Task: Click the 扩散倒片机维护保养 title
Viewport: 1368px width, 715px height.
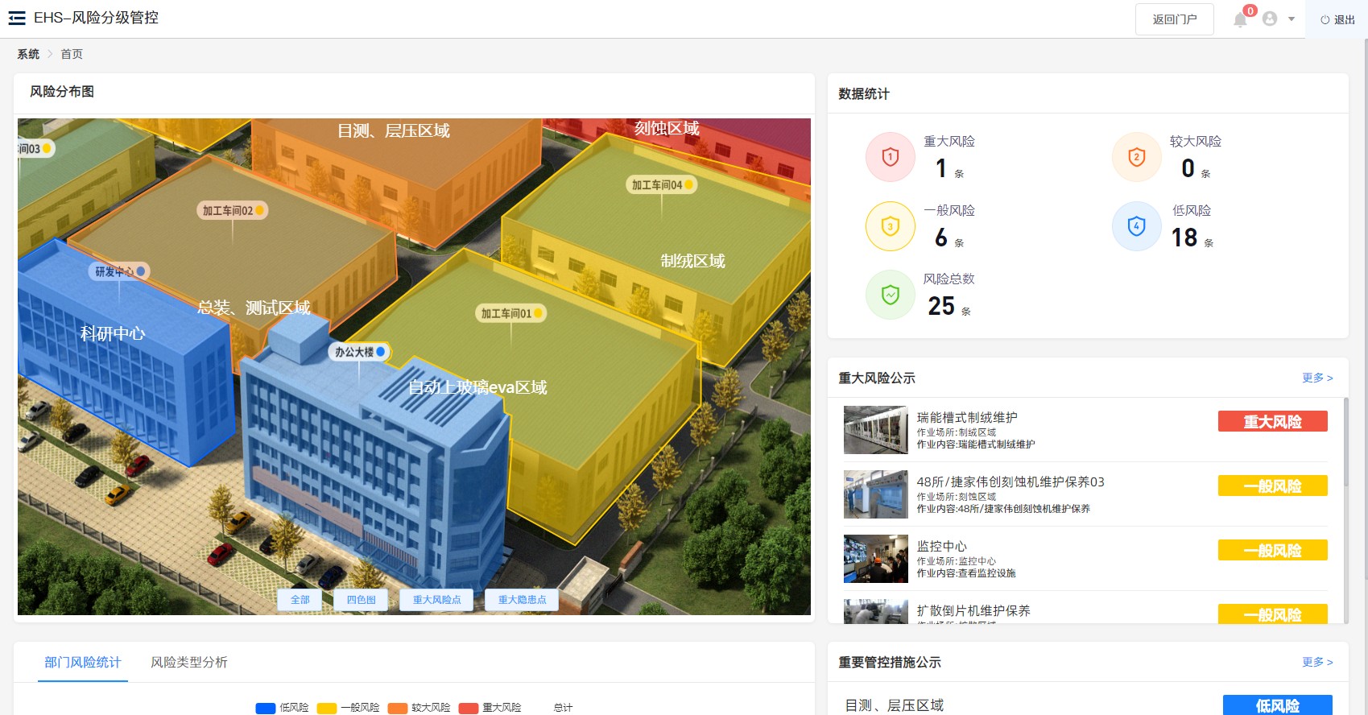Action: pos(973,610)
